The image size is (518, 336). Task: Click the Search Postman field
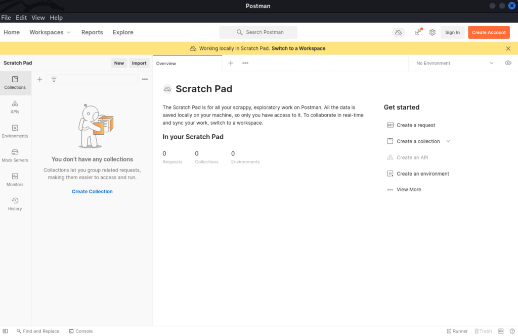[258, 32]
